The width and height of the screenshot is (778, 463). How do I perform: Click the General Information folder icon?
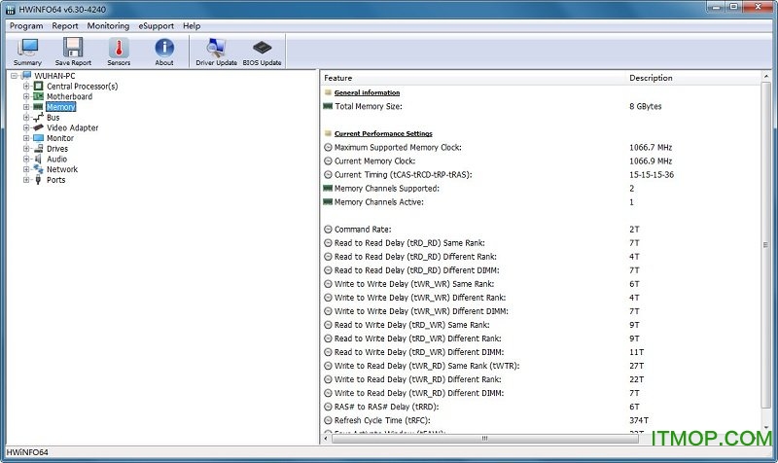328,92
